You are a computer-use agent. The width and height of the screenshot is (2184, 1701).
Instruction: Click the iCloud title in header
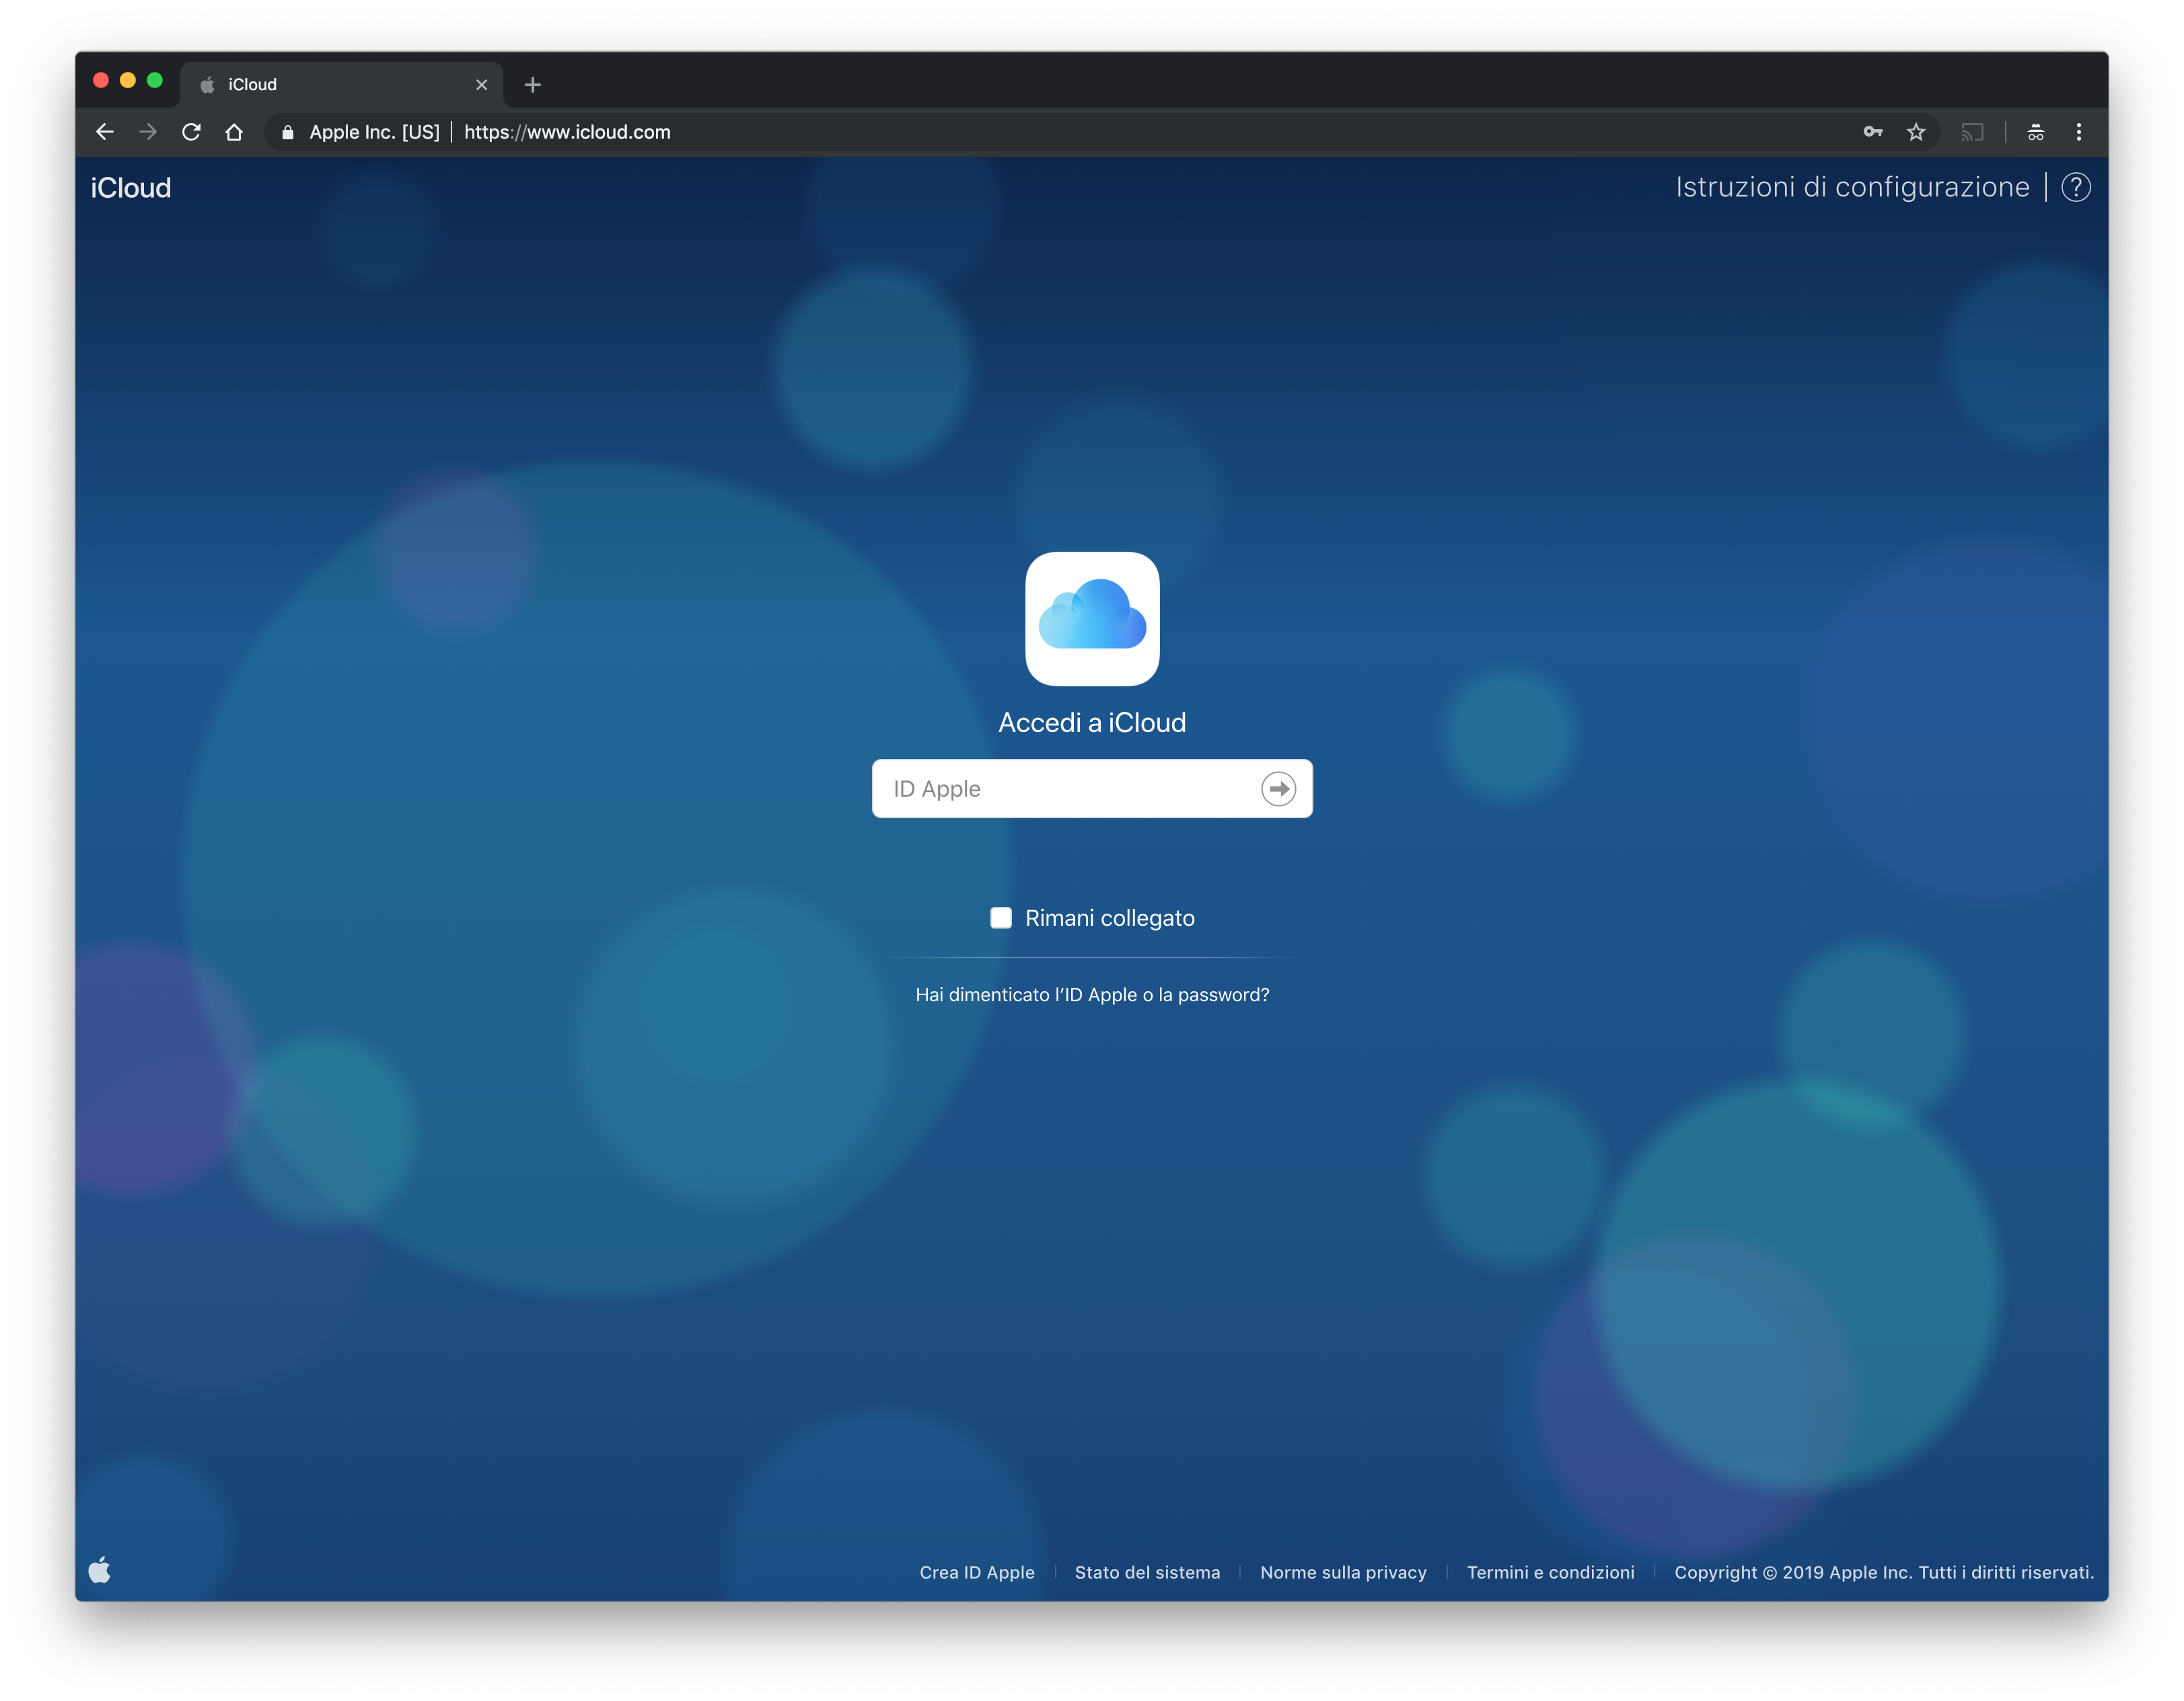131,188
